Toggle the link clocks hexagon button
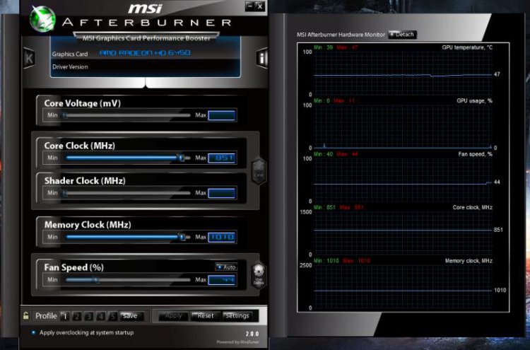Screen dimensions: 530x350 pos(259,171)
